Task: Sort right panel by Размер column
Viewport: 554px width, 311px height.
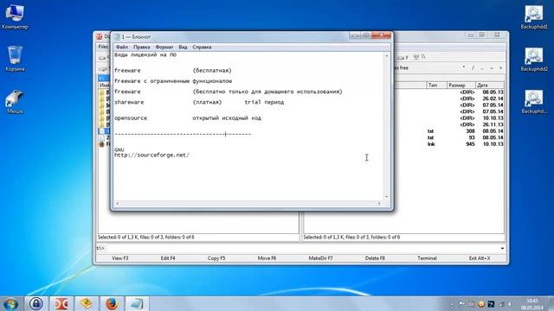Action: (x=461, y=85)
